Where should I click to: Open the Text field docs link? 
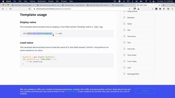coord(129,42)
